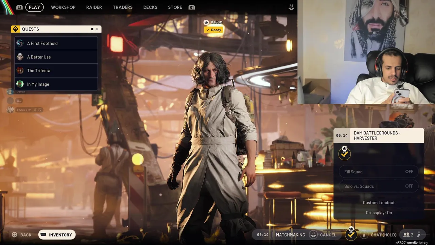Open the In My Image quest
The height and width of the screenshot is (245, 435).
pos(56,84)
